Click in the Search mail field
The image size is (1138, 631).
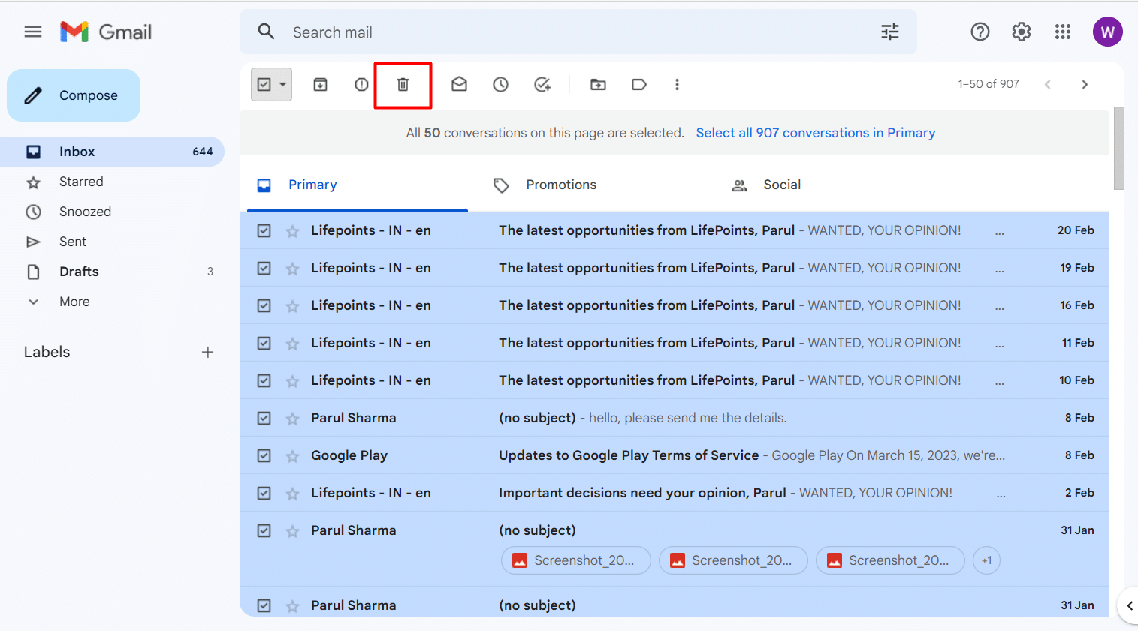point(578,32)
